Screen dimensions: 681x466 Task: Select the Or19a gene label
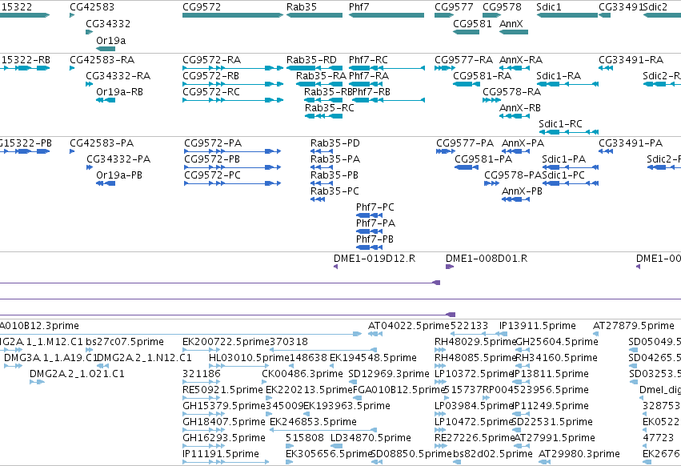[x=110, y=40]
